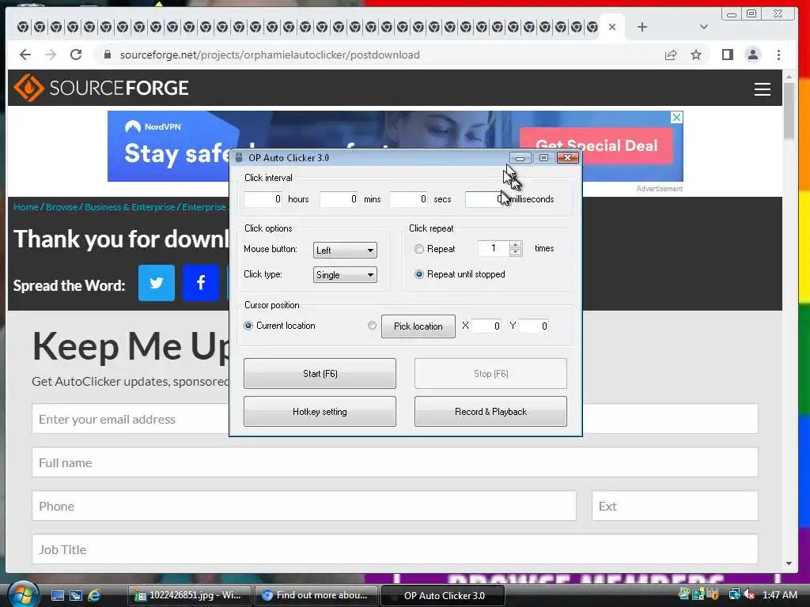Click the Job Title field
This screenshot has height=607, width=810.
click(396, 549)
